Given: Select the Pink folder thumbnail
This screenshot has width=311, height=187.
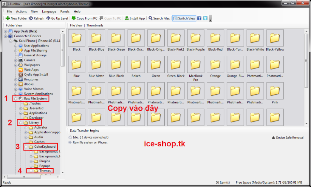Looking at the screenshot, I should tap(275, 91).
